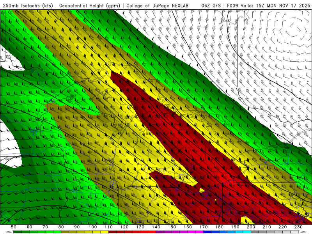Click the '70' legend label

(45, 227)
